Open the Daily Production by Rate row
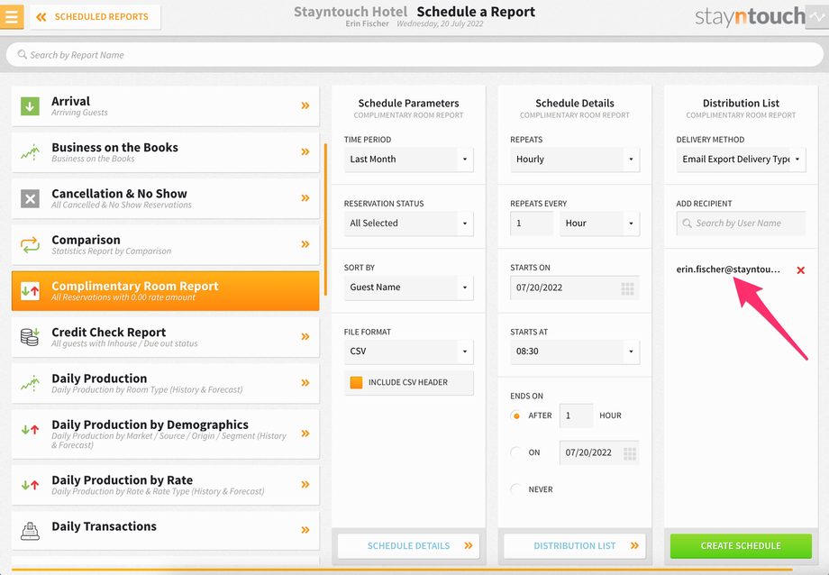The image size is (829, 575). [x=166, y=485]
